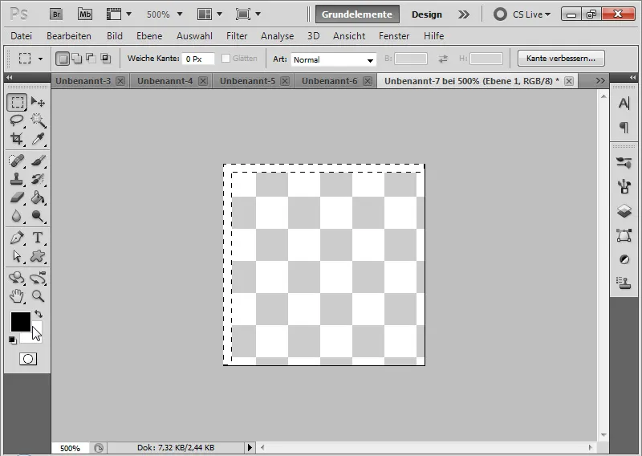Swap width and height values
Image resolution: width=642 pixels, height=456 pixels.
click(x=443, y=59)
